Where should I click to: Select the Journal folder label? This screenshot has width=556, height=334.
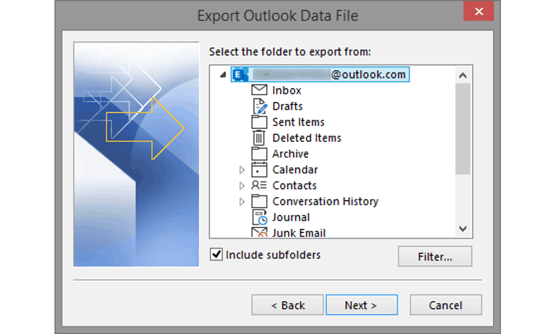tap(291, 217)
